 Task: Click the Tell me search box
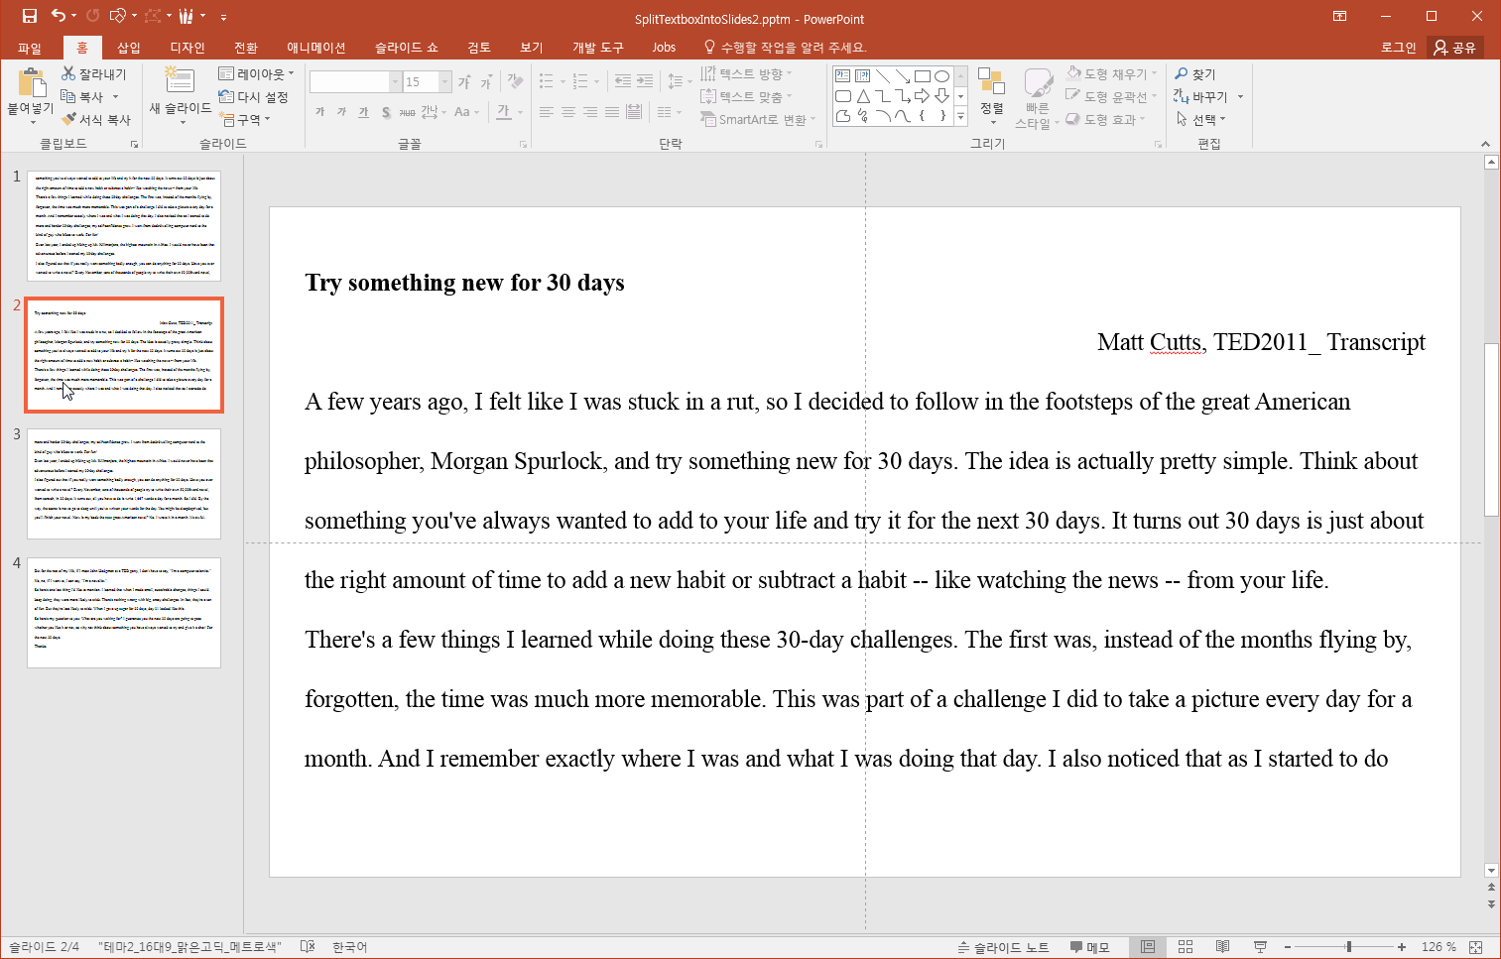coord(785,48)
